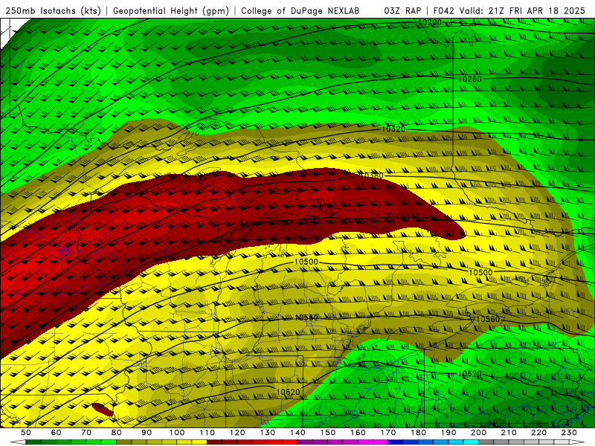
Task: Click the 190 value on the color scale
Action: pyautogui.click(x=448, y=433)
